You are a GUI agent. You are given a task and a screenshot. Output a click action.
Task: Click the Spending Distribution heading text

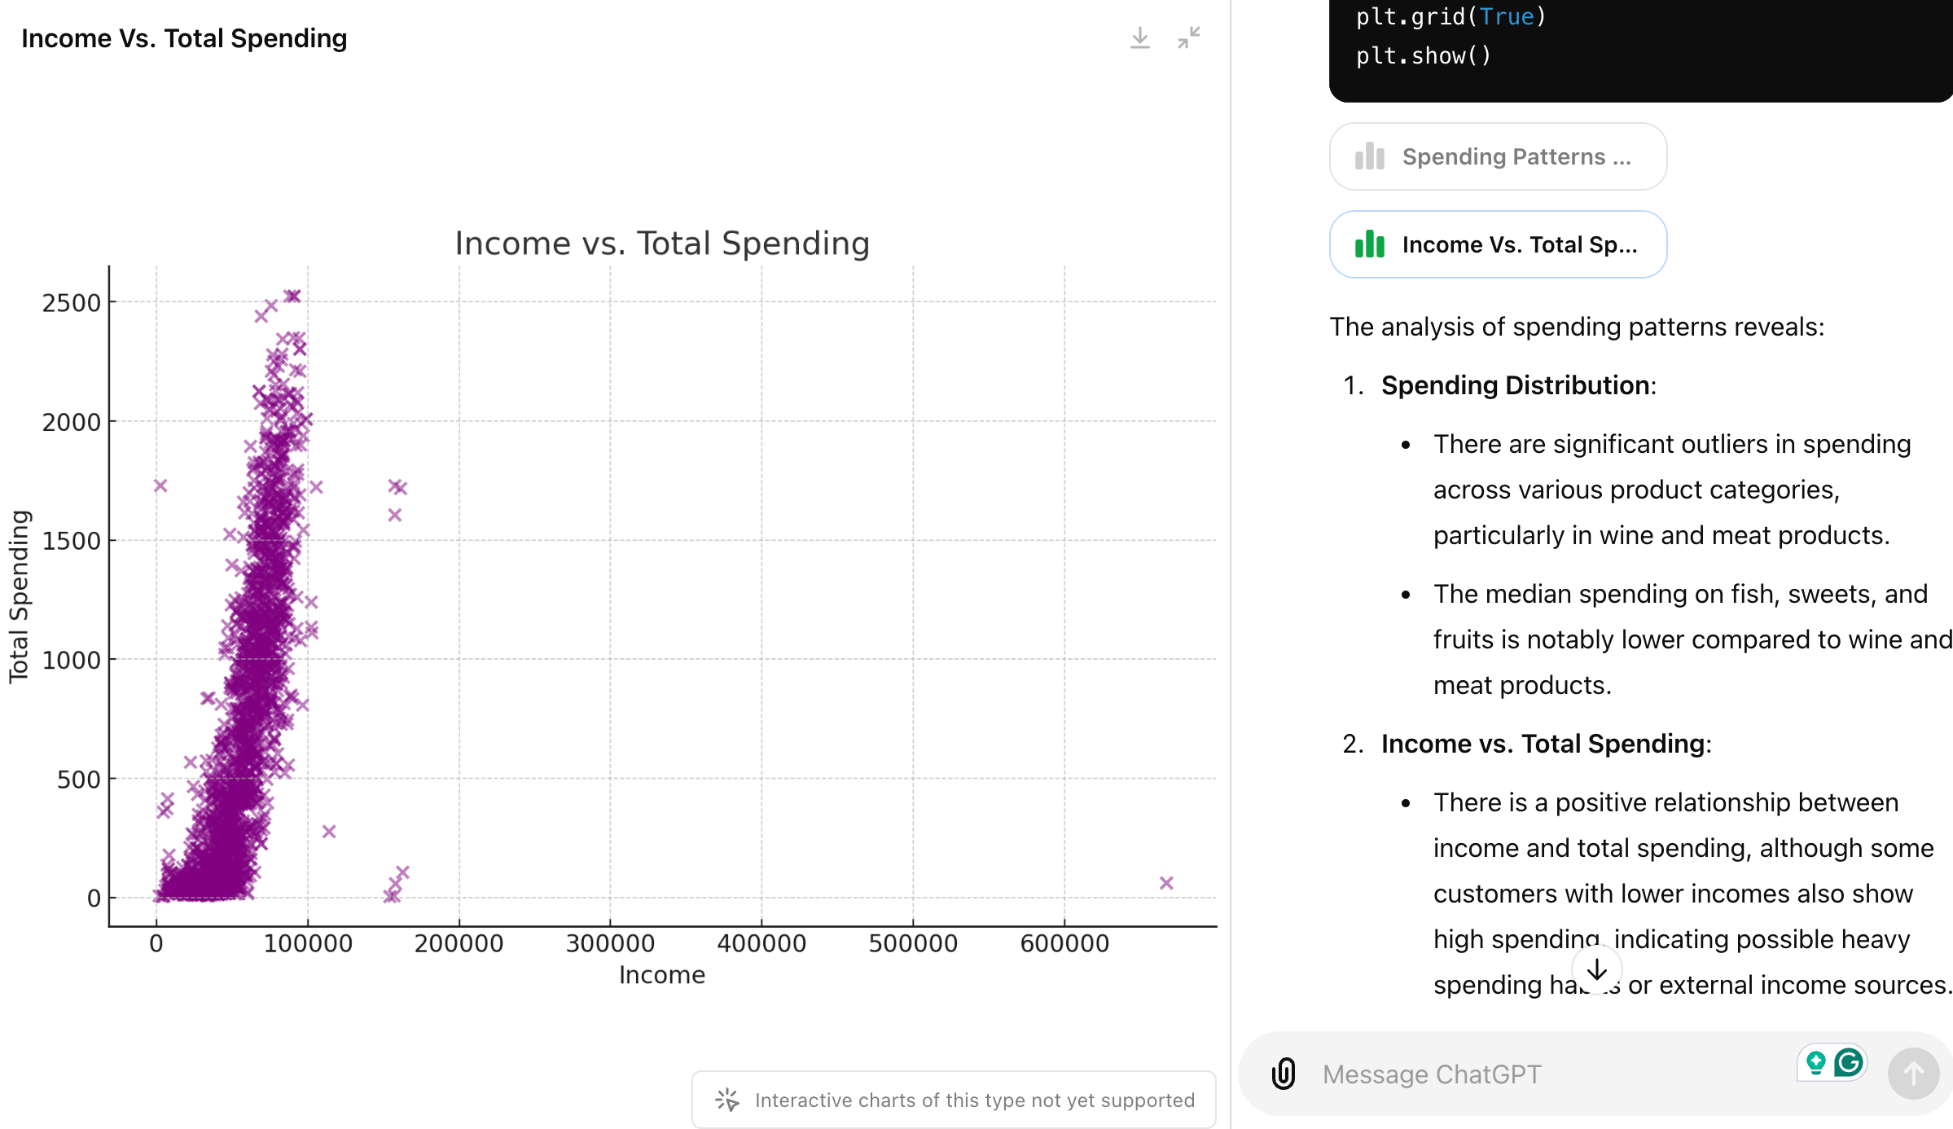coord(1516,385)
